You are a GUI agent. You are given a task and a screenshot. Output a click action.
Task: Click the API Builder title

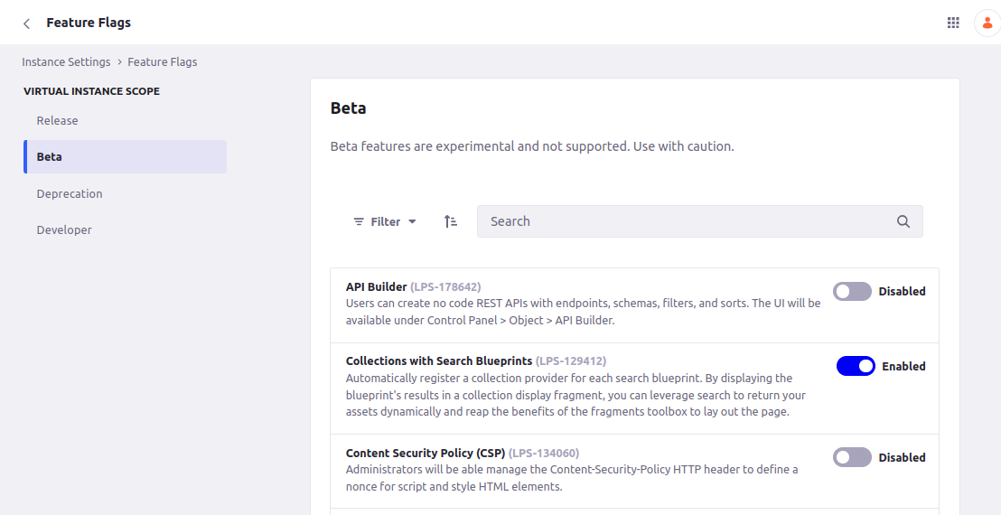pos(377,287)
